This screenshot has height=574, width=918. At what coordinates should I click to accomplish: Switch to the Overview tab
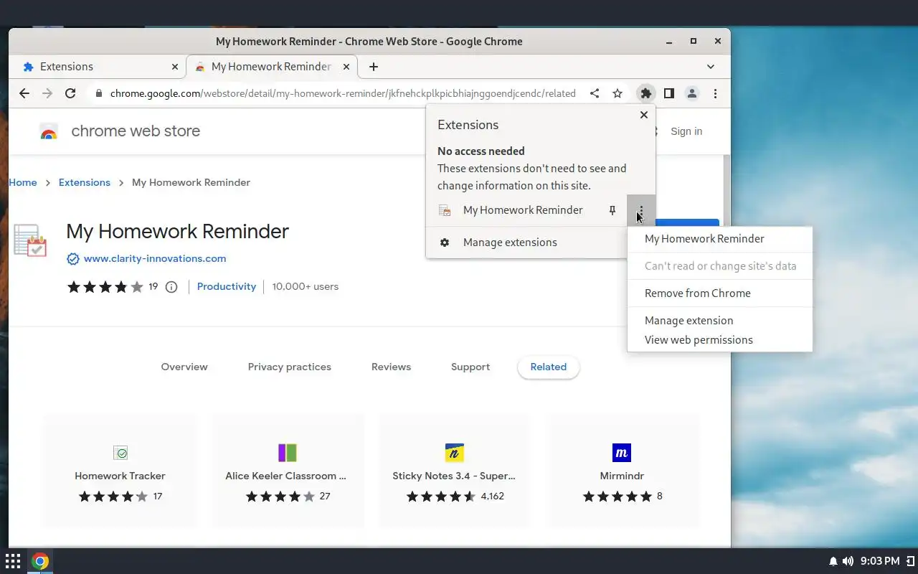(184, 367)
